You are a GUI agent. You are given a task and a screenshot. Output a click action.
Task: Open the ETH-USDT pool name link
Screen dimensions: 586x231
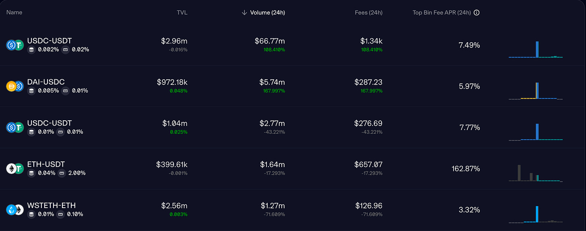pos(46,164)
